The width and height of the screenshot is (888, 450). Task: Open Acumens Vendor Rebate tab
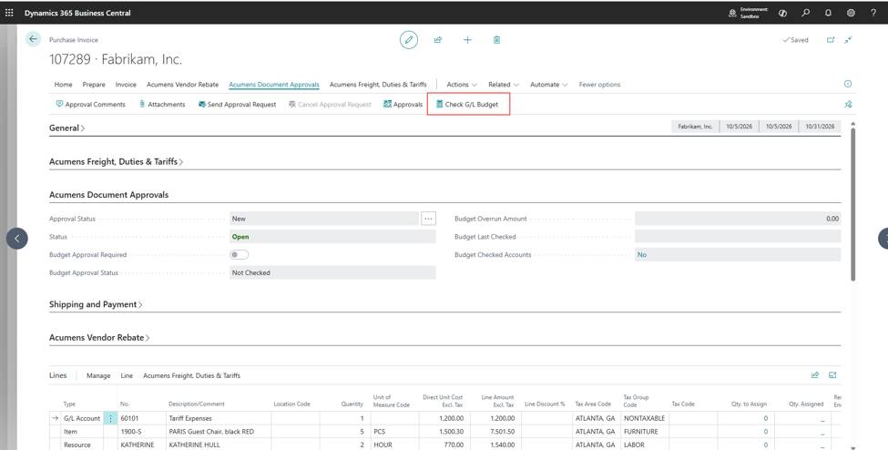pyautogui.click(x=182, y=85)
